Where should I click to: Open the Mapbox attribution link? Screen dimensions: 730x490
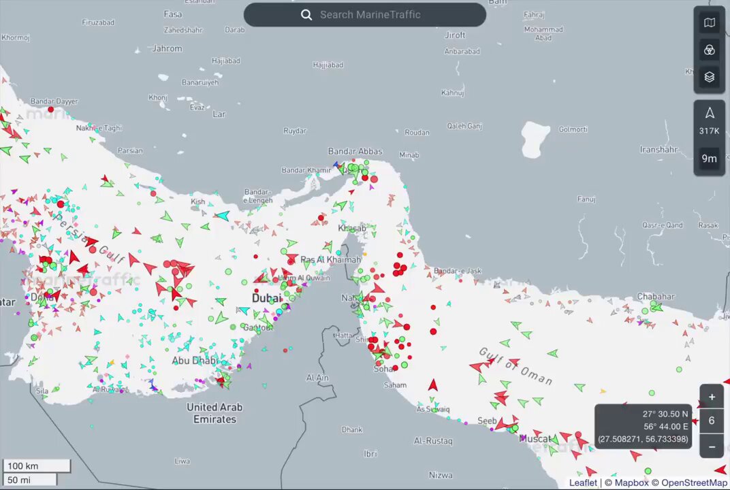point(631,483)
